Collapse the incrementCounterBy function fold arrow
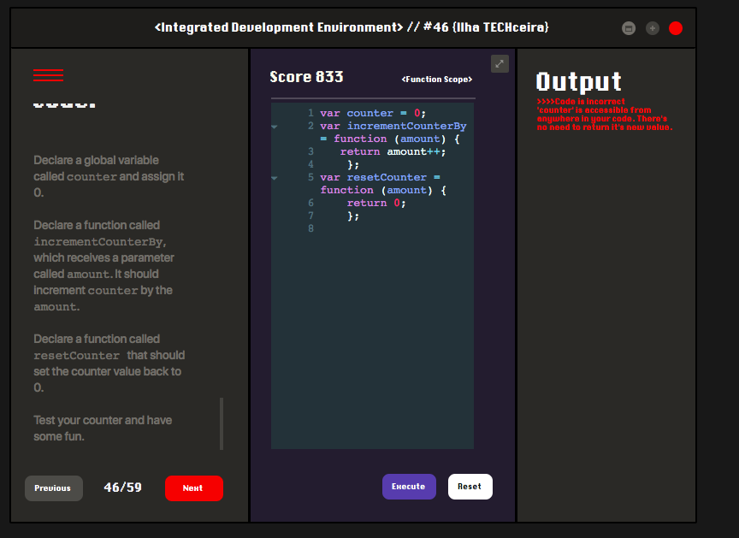The image size is (739, 538). coord(275,127)
